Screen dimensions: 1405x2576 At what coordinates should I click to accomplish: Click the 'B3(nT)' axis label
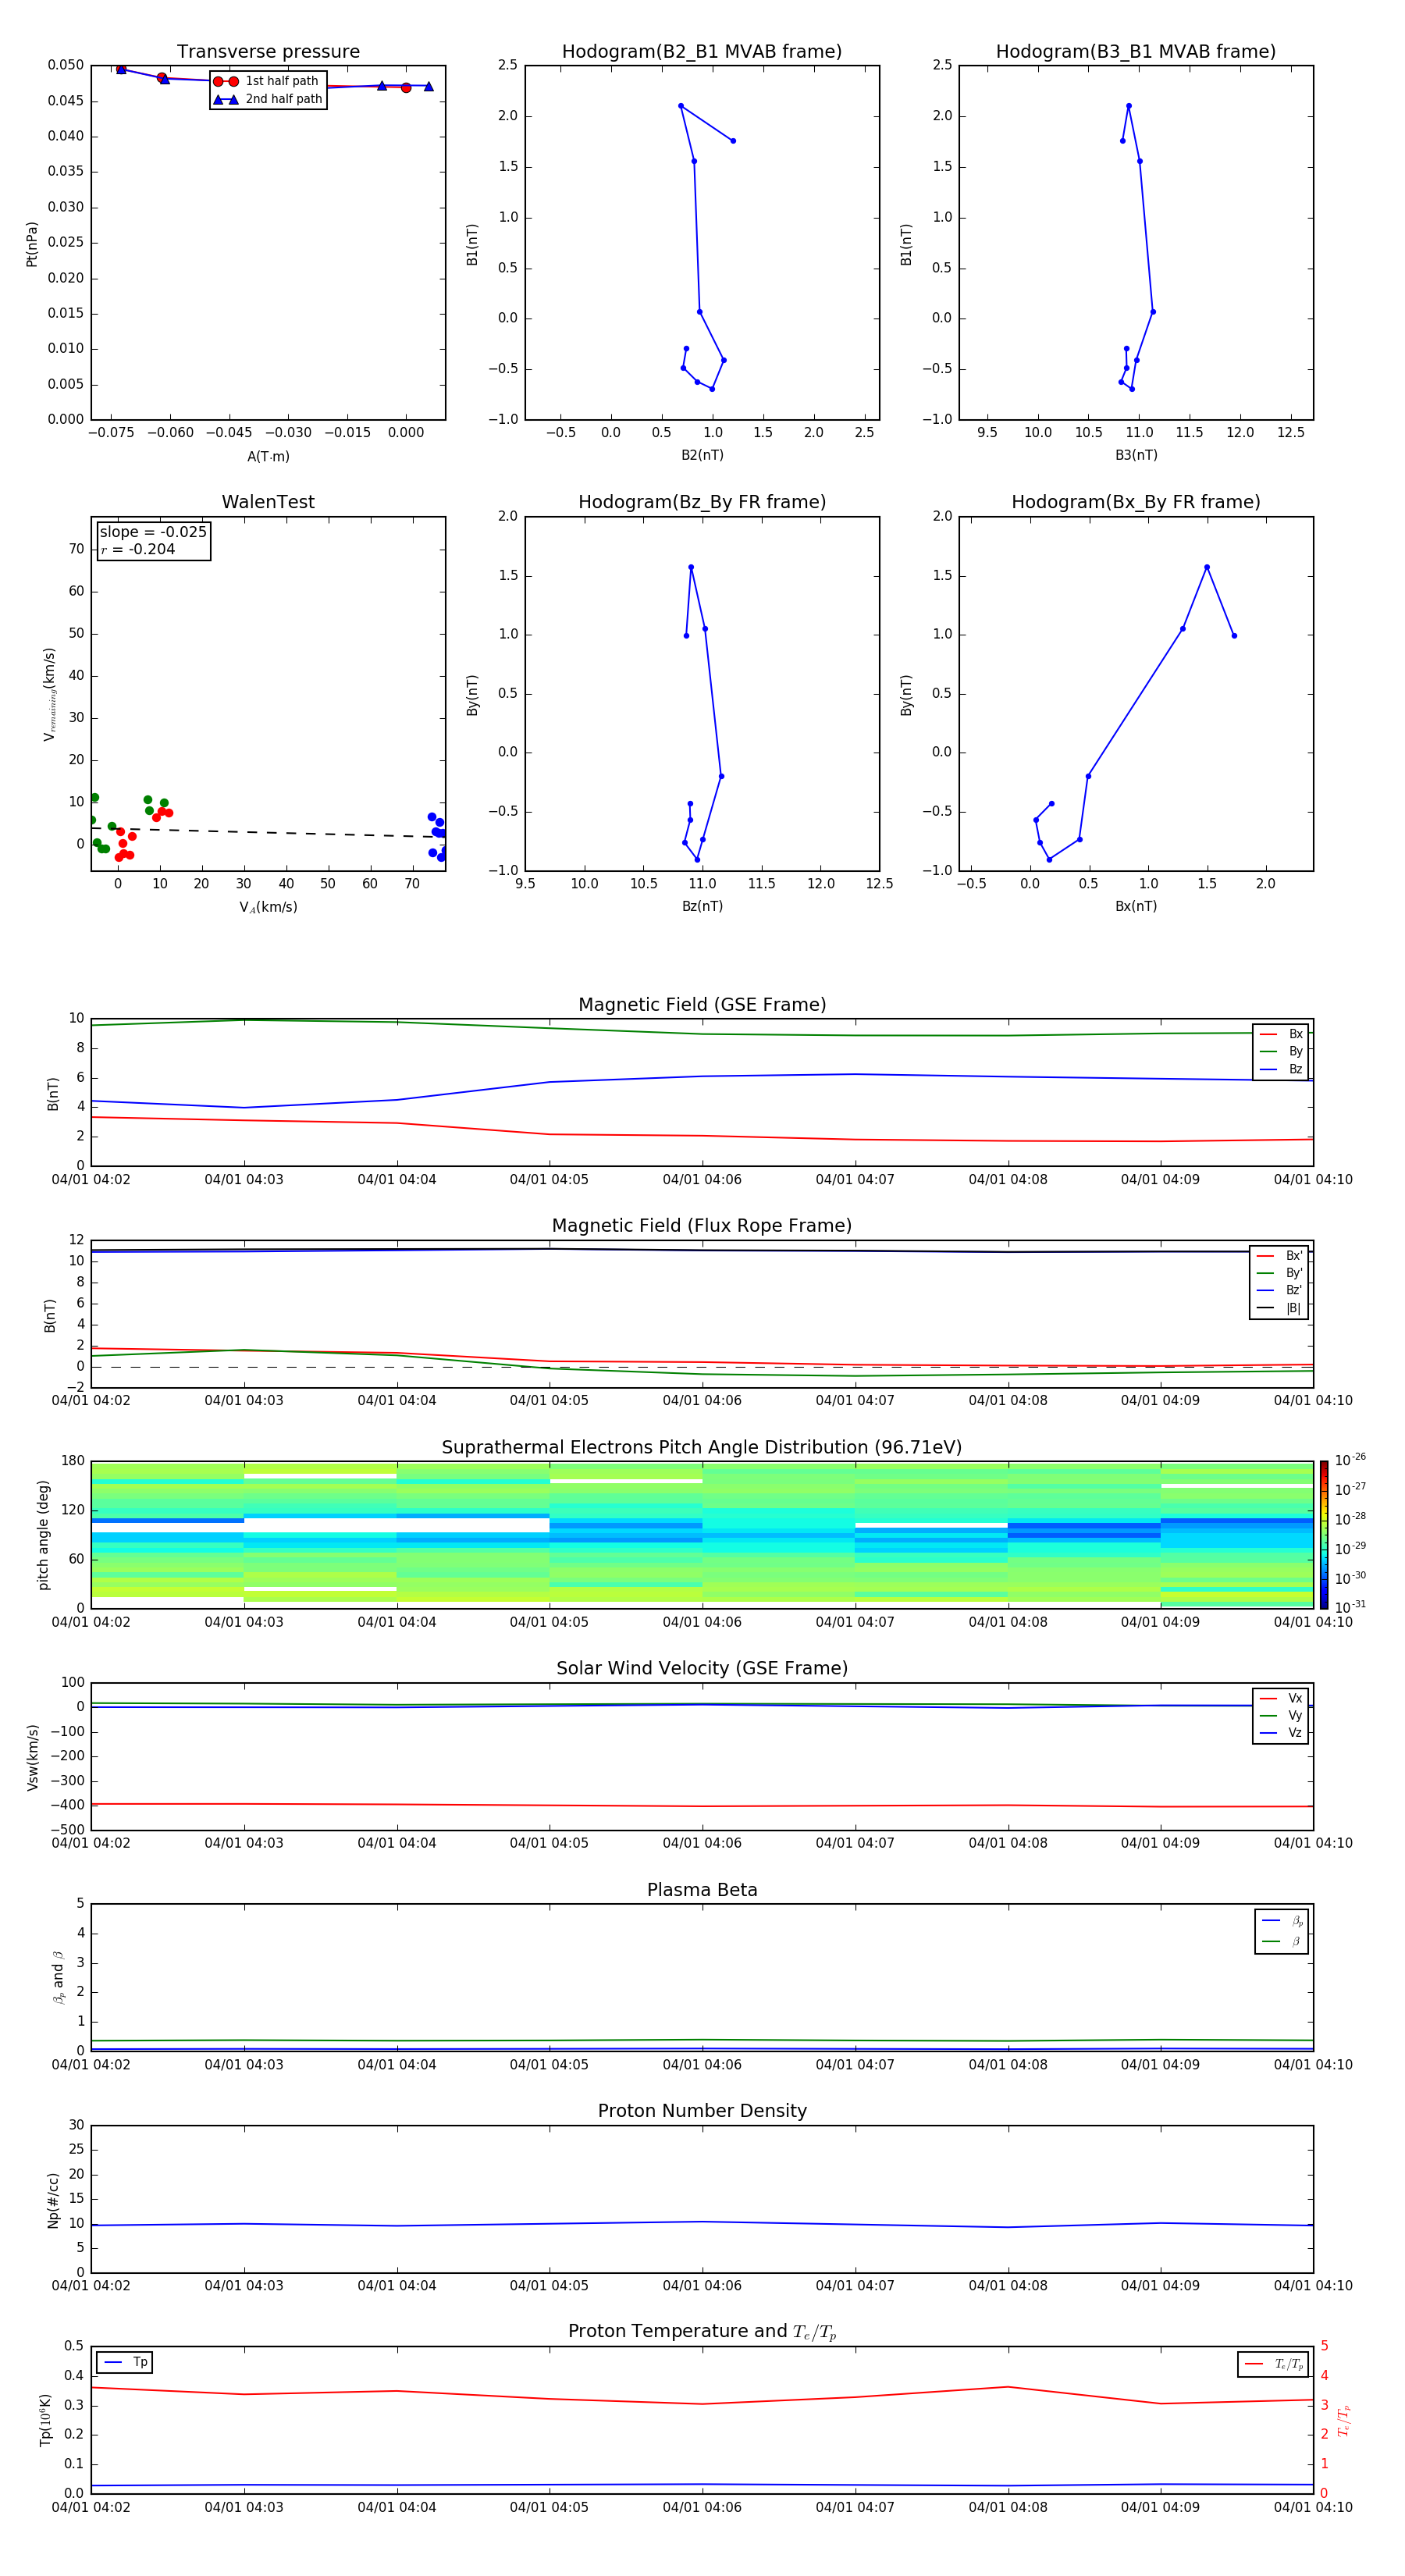pos(1136,455)
